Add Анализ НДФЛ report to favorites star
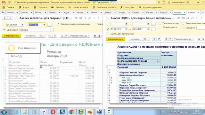The height and width of the screenshot is (115, 205). click(107, 18)
